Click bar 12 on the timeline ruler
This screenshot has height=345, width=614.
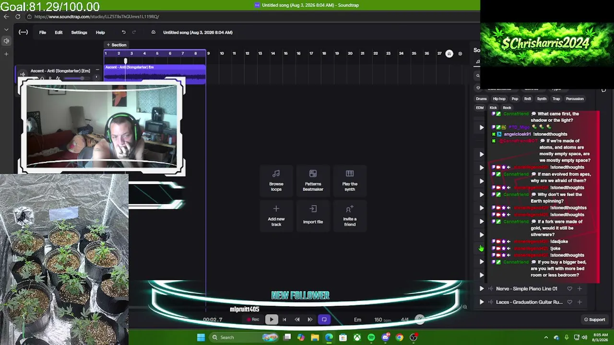[x=248, y=54]
